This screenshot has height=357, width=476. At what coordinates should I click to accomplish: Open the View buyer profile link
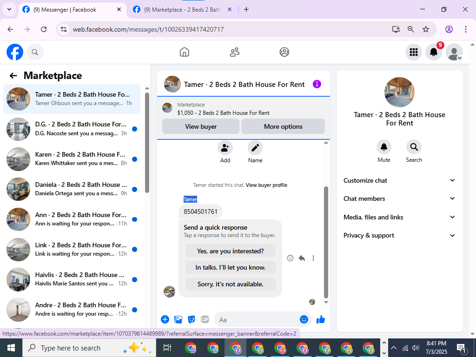pyautogui.click(x=266, y=185)
